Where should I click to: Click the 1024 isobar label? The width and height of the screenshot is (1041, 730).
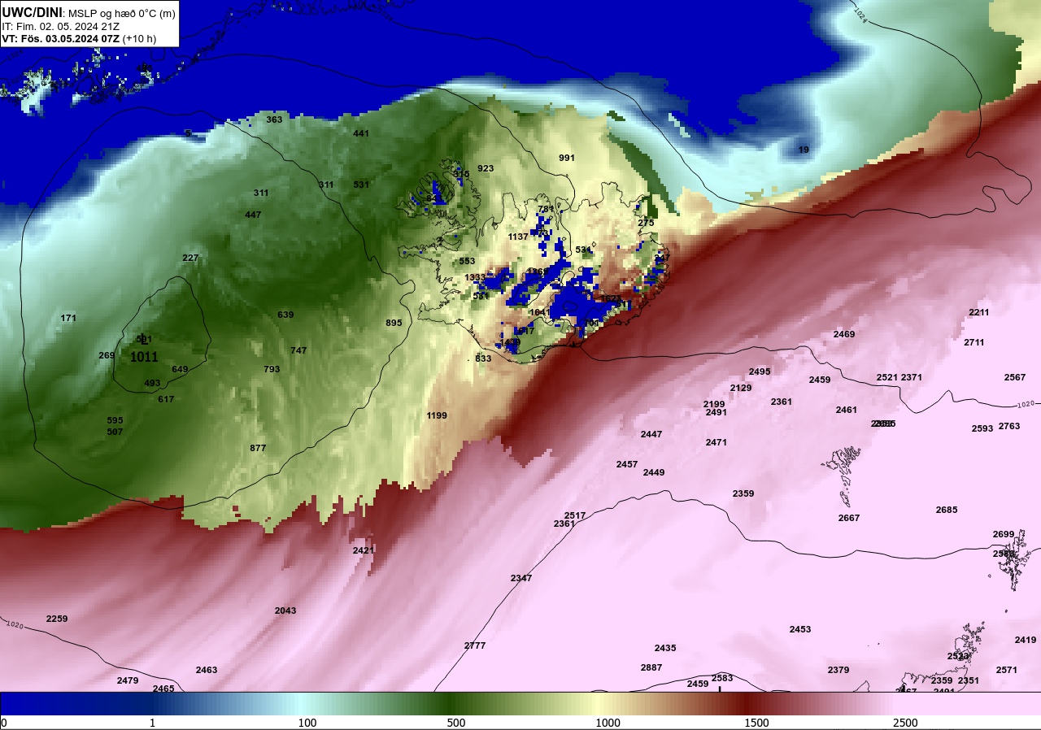[x=861, y=14]
